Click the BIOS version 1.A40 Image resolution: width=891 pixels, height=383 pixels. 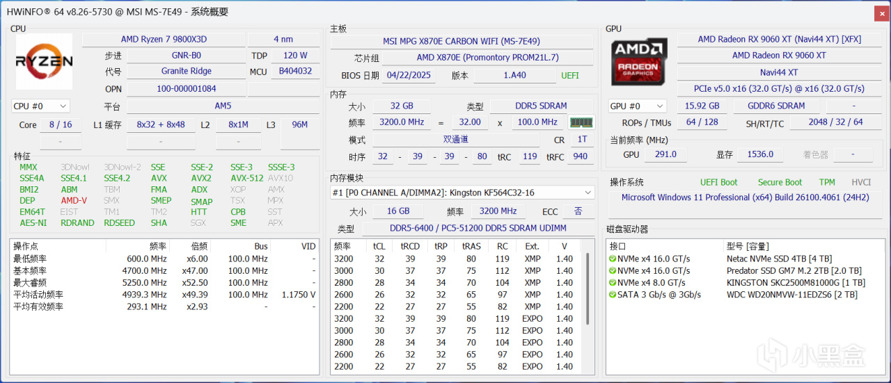(514, 75)
